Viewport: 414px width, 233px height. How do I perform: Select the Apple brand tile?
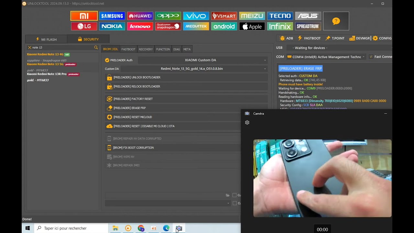(252, 26)
